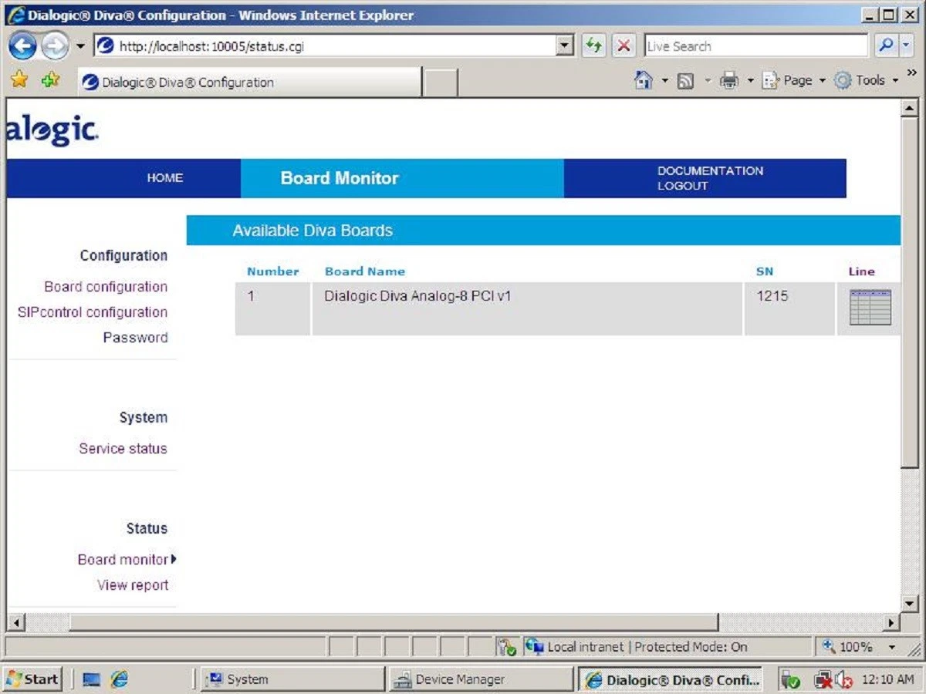Click the Live Search input box
The image size is (926, 694).
click(755, 46)
